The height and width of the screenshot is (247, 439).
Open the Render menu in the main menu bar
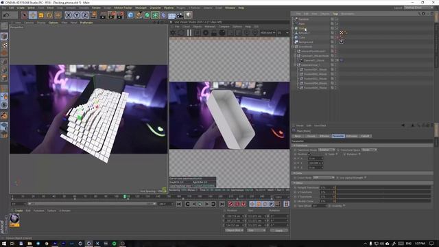click(x=96, y=8)
